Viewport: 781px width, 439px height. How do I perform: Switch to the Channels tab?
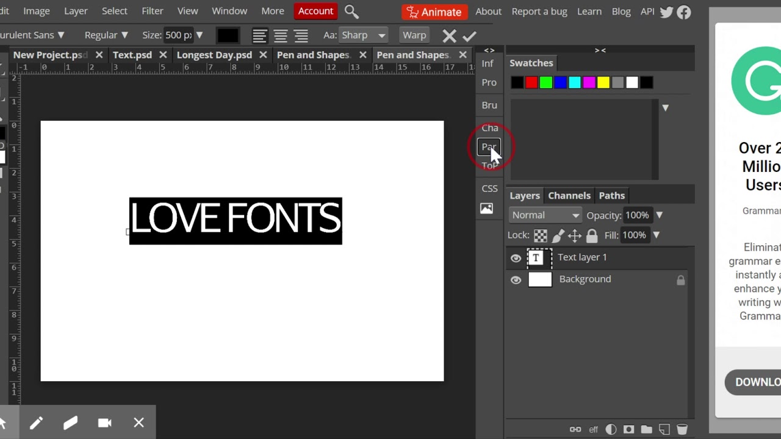[569, 196]
